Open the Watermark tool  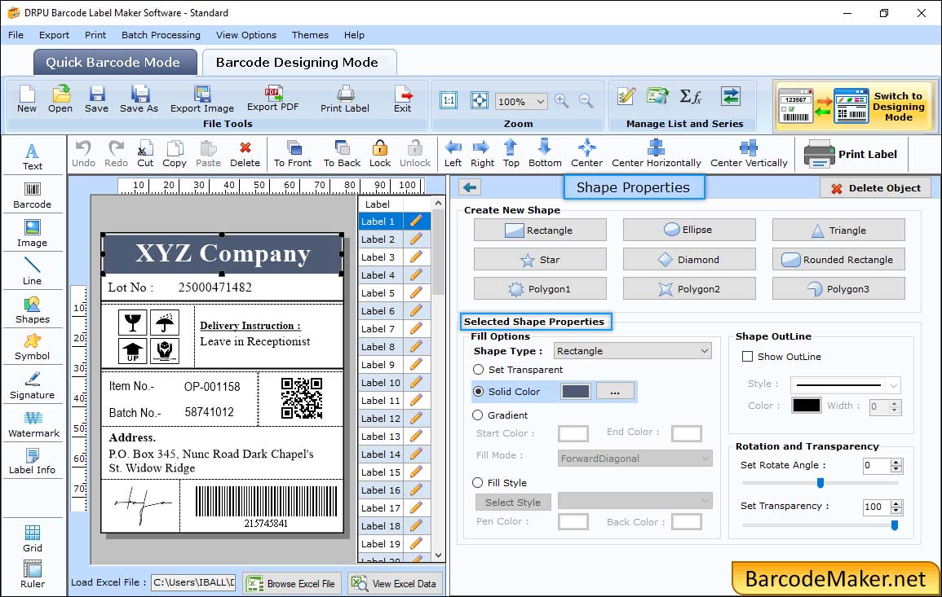point(33,424)
